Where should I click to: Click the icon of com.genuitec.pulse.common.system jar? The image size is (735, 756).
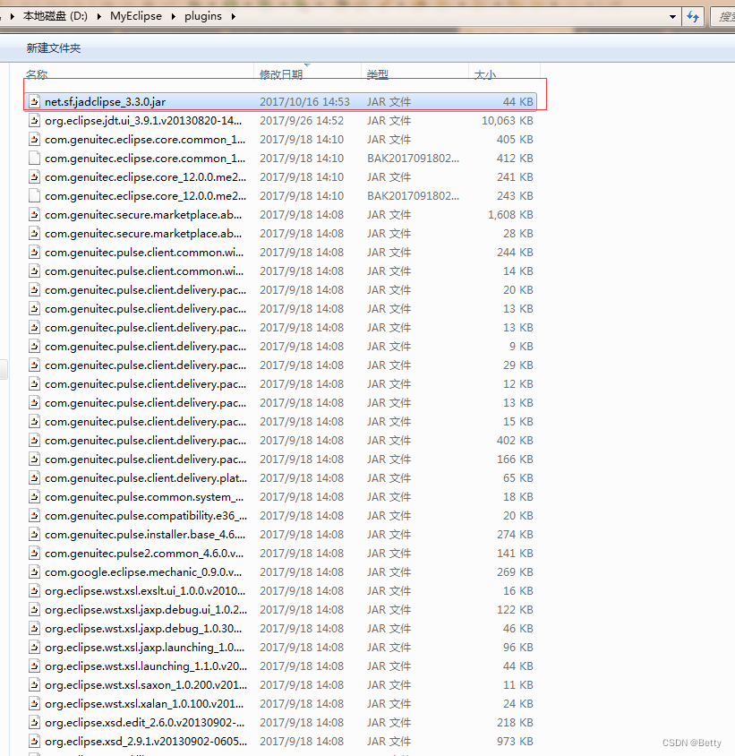(34, 496)
